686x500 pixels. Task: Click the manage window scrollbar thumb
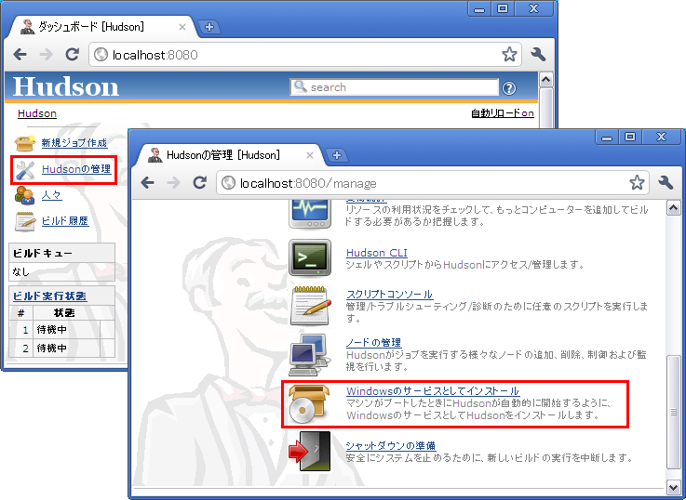coord(673,412)
